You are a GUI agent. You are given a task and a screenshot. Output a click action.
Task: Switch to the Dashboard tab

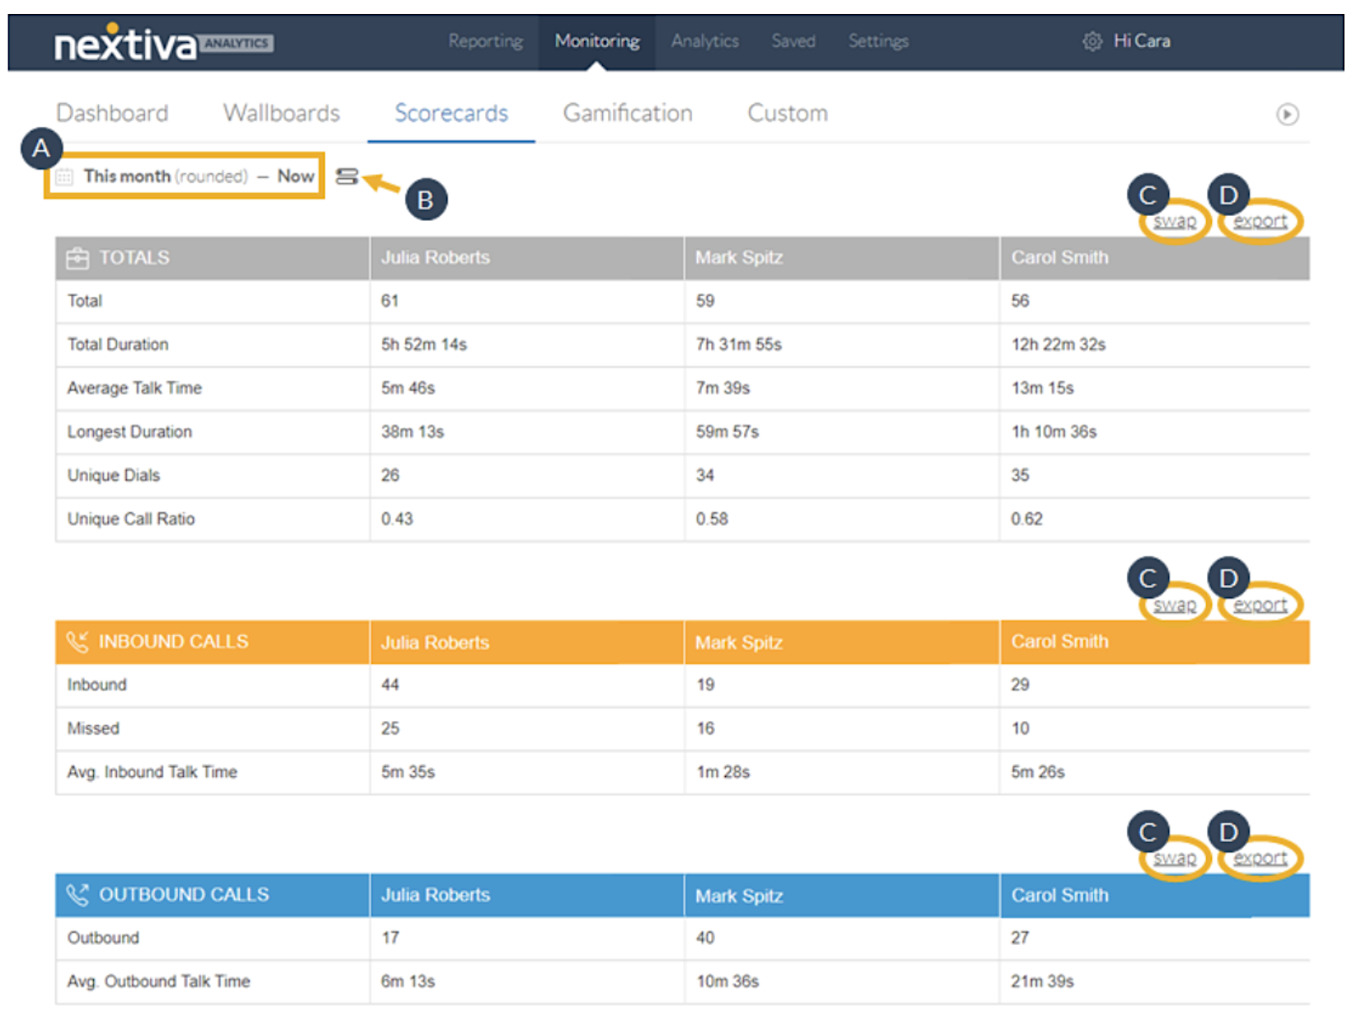click(112, 113)
